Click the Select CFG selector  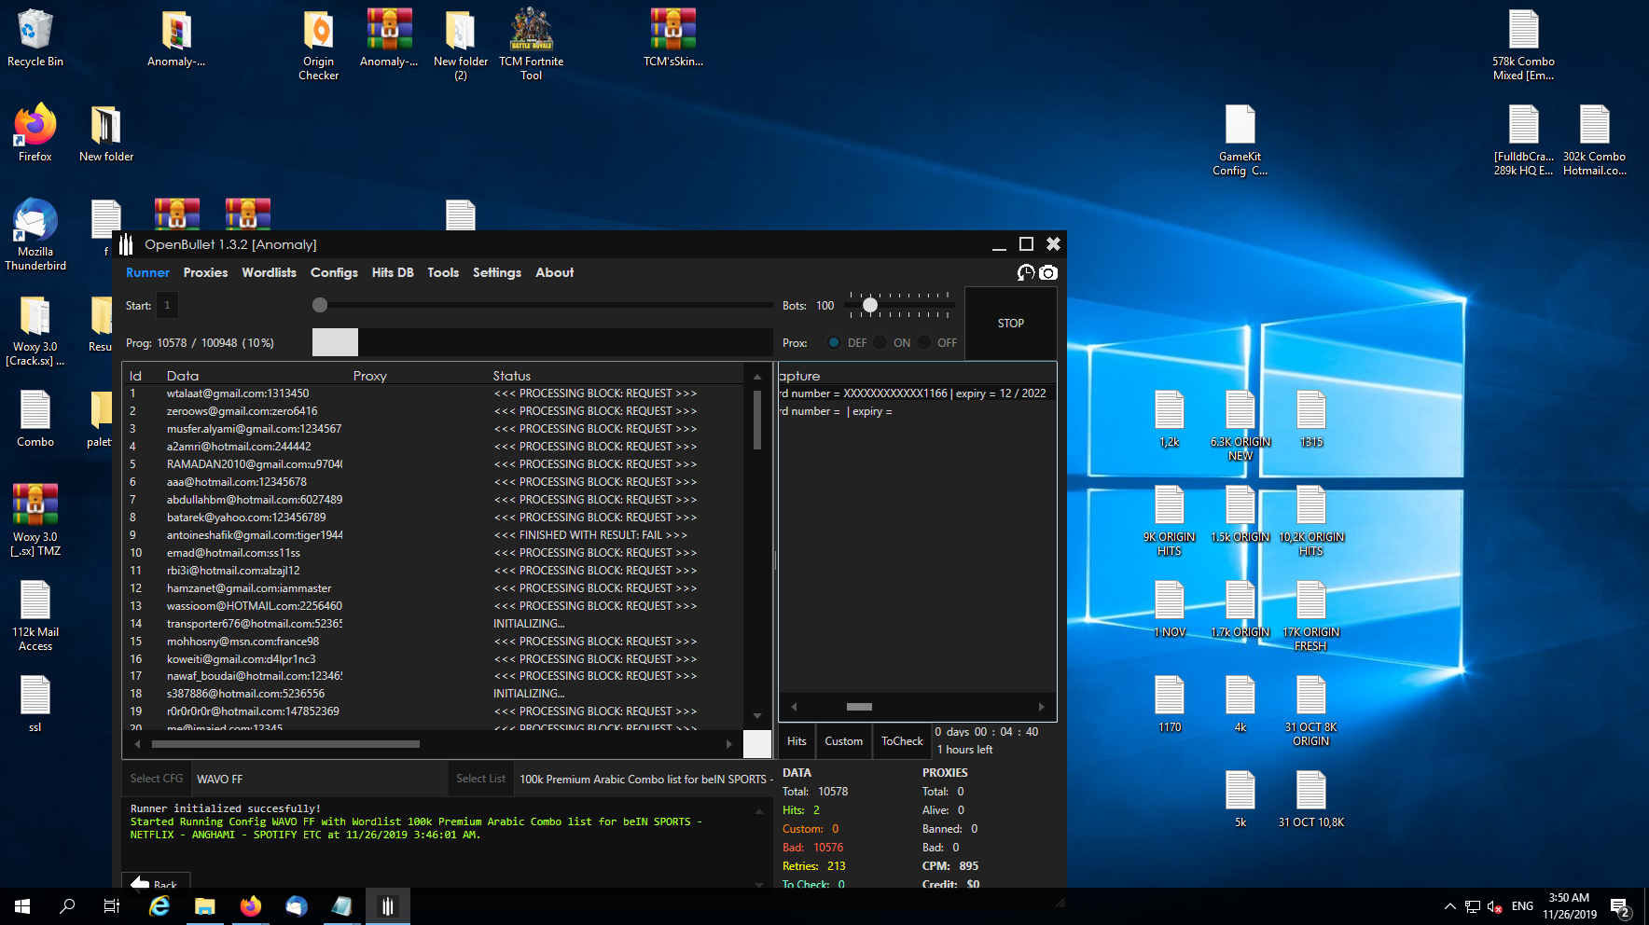(x=157, y=779)
